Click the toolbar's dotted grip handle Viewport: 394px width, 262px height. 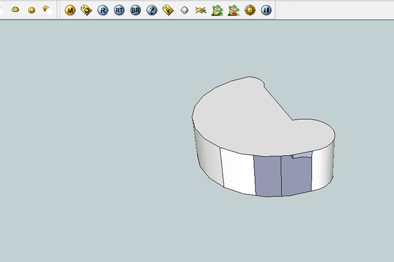[x=60, y=10]
